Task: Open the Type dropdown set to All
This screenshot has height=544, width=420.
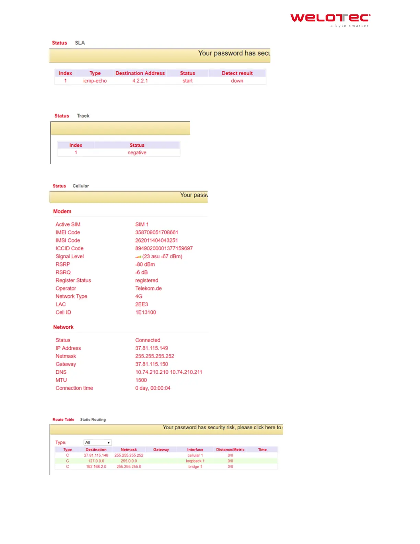Action: tap(98, 443)
